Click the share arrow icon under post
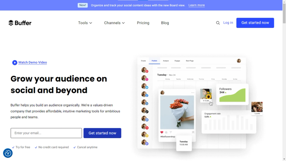286x161 pixels. pos(171,132)
